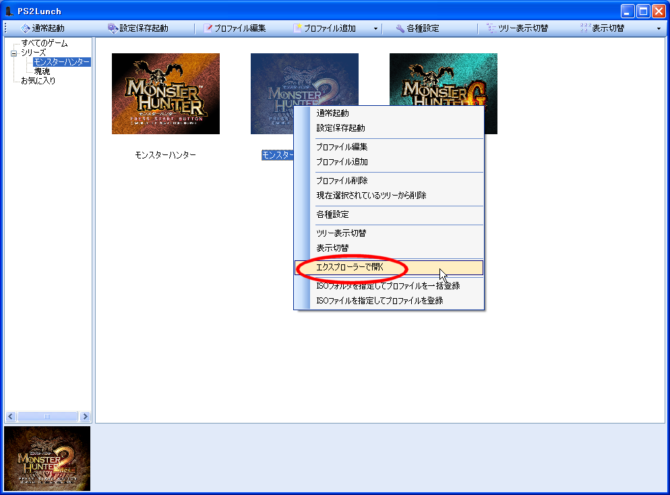670x495 pixels.
Task: Click the ツリー表示切替 tree icon
Action: click(x=491, y=28)
